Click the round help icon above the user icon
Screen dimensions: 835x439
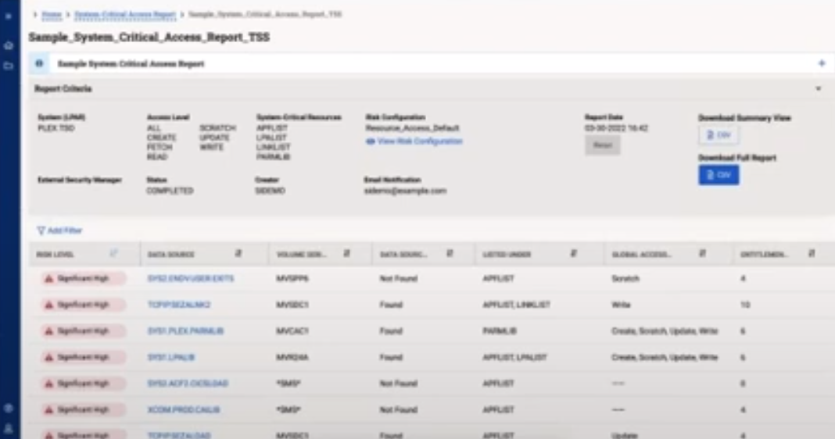point(9,408)
